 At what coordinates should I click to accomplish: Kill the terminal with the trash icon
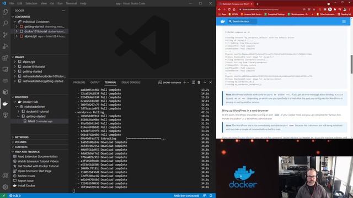[199, 82]
